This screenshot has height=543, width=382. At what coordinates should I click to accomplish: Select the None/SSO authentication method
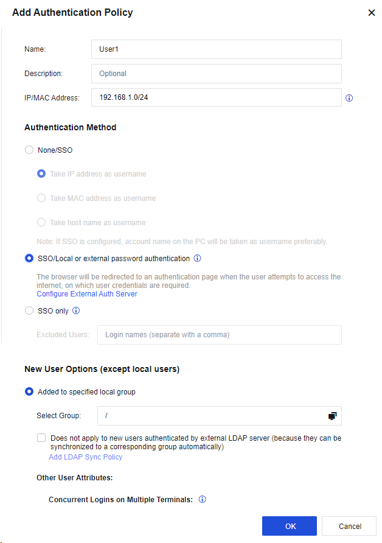click(29, 150)
